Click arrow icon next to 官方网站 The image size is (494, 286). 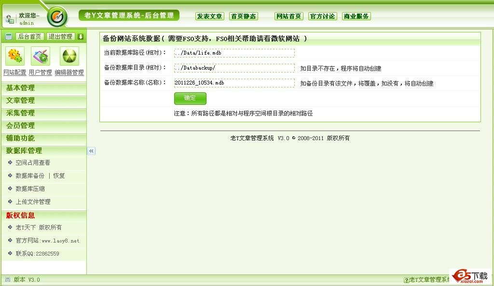(10, 240)
